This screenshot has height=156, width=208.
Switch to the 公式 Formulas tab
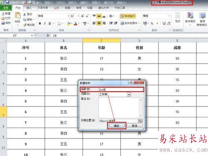(57, 8)
